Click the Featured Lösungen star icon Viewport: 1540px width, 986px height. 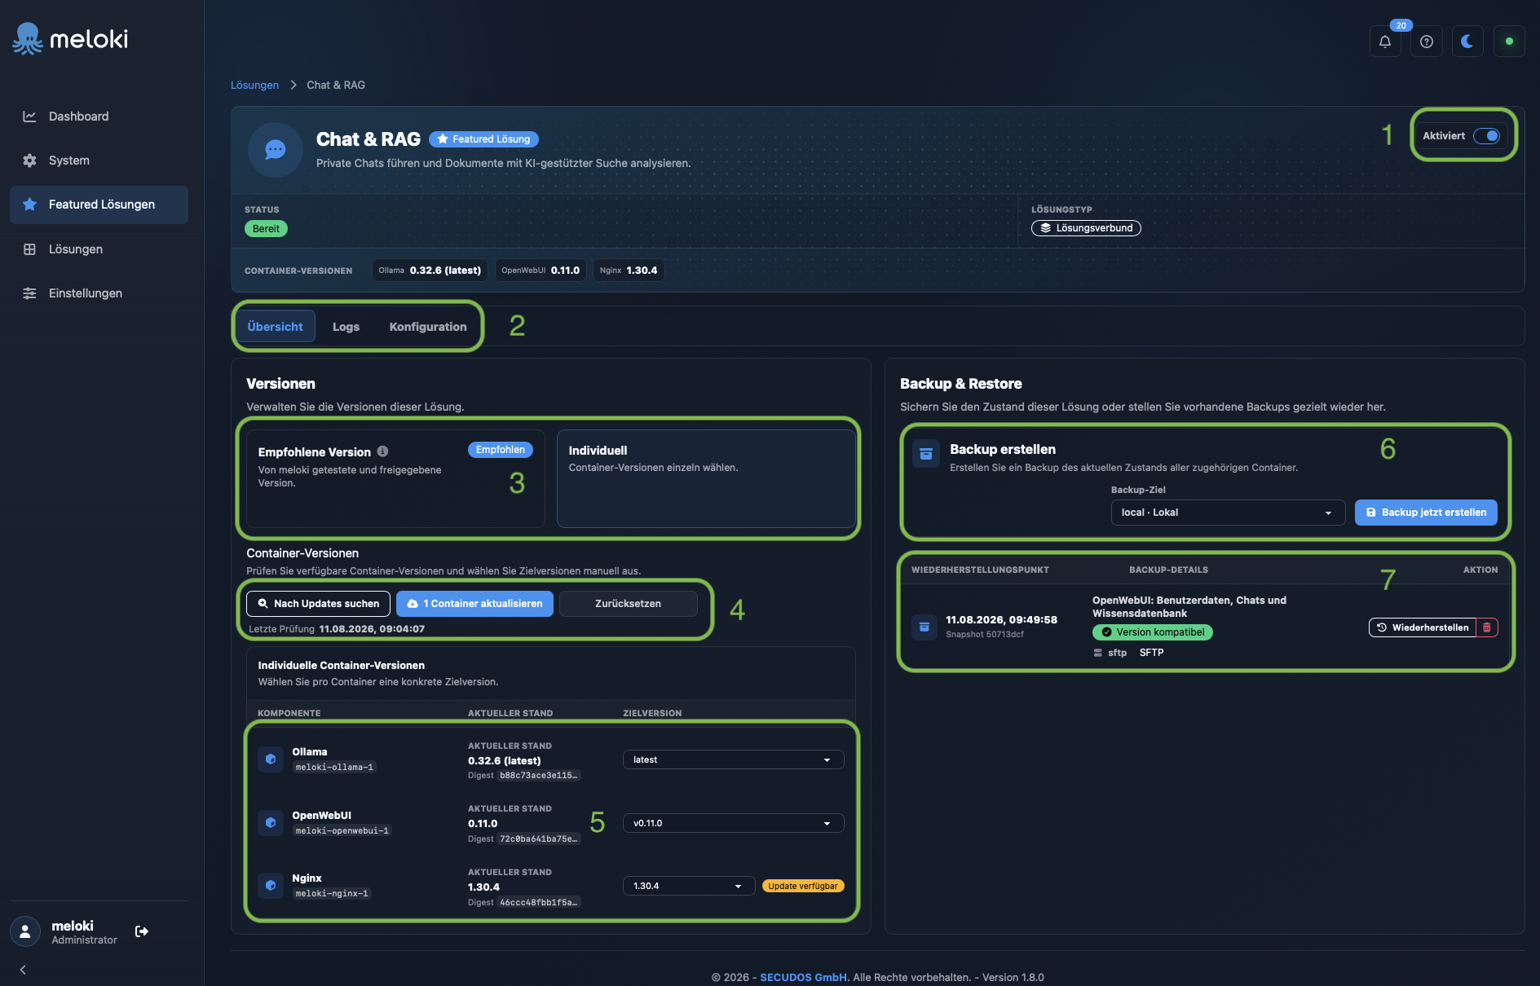29,205
